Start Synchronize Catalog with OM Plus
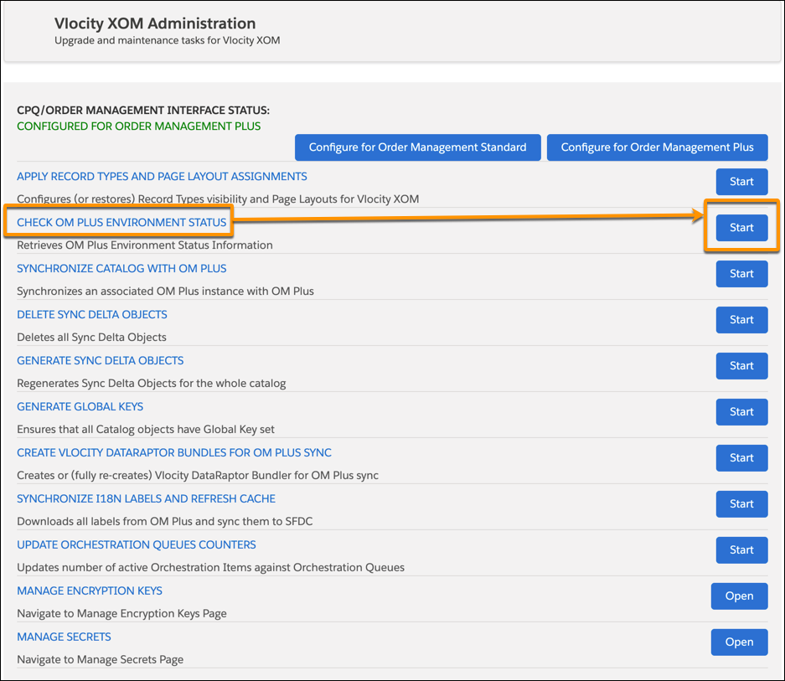 741,274
